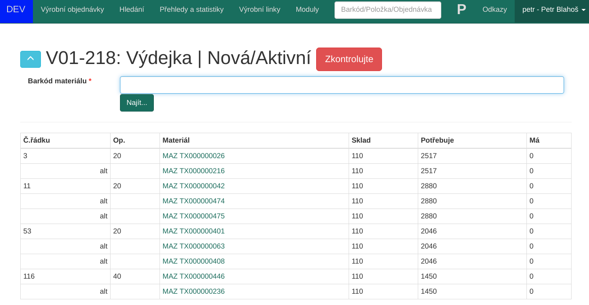
Task: Select row number 116 cell
Action: tap(65, 276)
